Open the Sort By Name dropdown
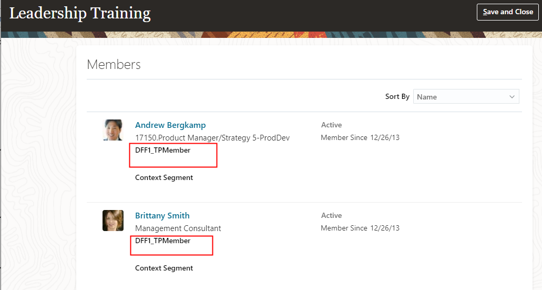This screenshot has height=290, width=542. pyautogui.click(x=466, y=96)
